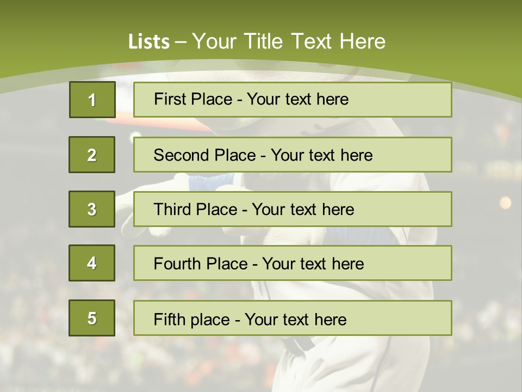Select the Second Place text bar
Image resolution: width=522 pixels, height=392 pixels.
point(293,155)
